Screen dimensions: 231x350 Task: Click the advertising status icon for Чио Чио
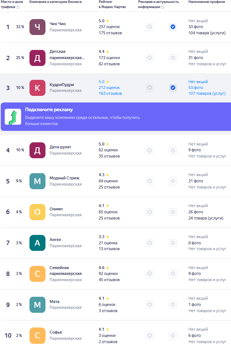click(150, 27)
